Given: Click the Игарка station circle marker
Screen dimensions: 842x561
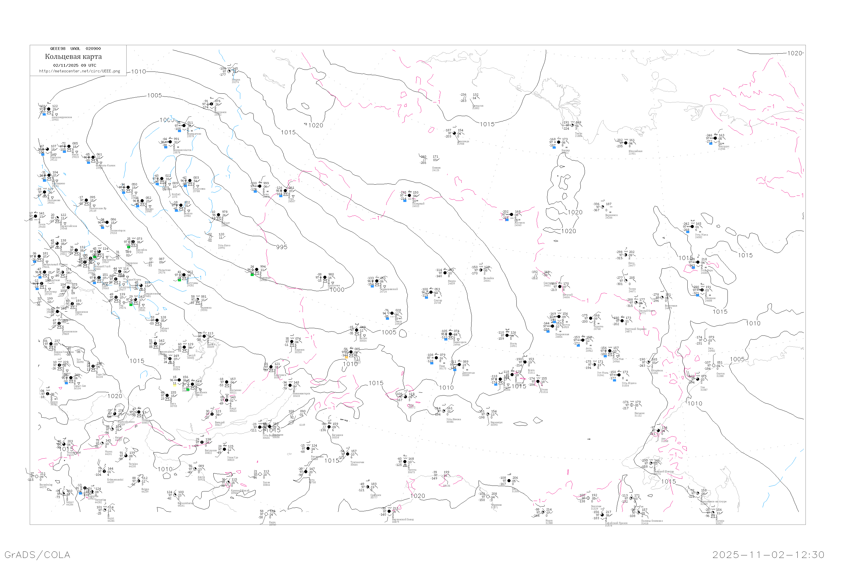Looking at the screenshot, I should click(229, 72).
